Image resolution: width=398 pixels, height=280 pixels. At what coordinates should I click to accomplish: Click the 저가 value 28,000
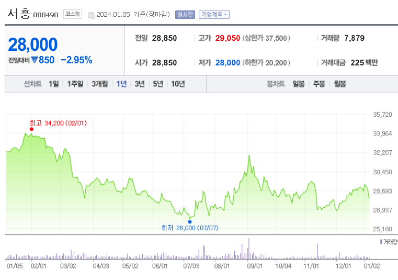point(228,63)
